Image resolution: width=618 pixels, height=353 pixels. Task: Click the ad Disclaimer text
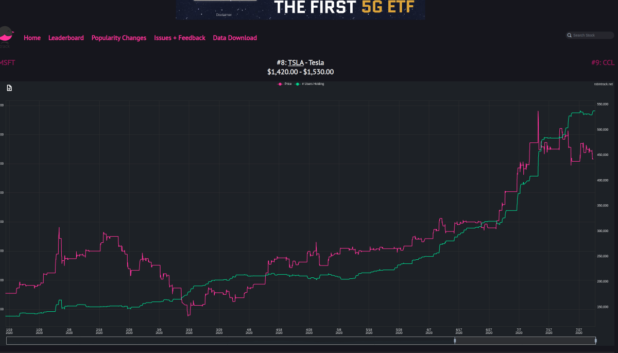click(x=224, y=15)
